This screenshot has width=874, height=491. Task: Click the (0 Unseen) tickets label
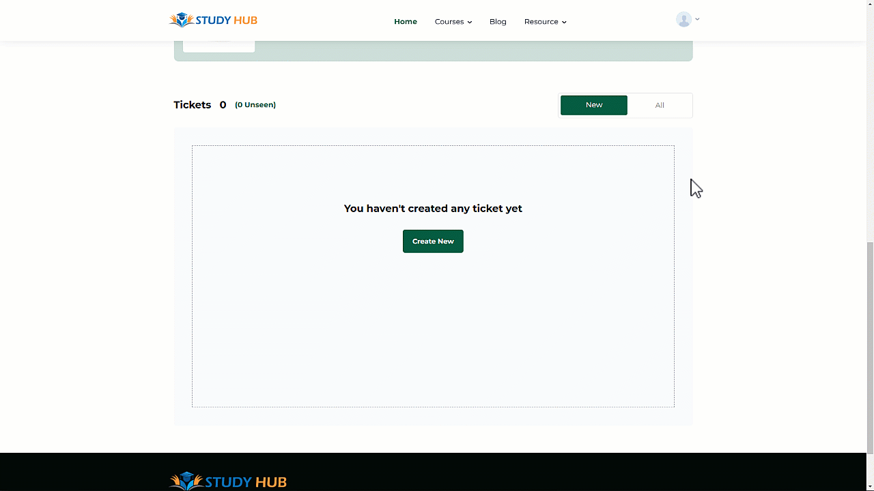[x=255, y=105]
